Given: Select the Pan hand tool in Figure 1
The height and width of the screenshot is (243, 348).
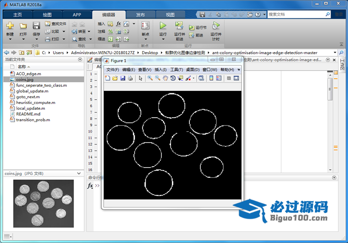Looking at the screenshot, I should (x=165, y=78).
